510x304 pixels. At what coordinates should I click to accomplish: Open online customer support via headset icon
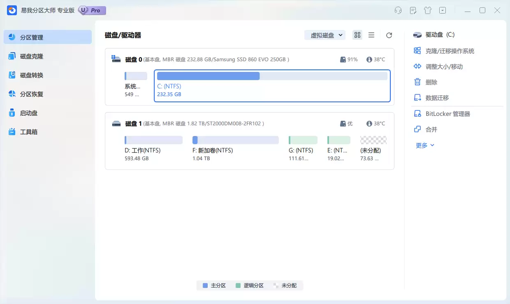coord(398,10)
